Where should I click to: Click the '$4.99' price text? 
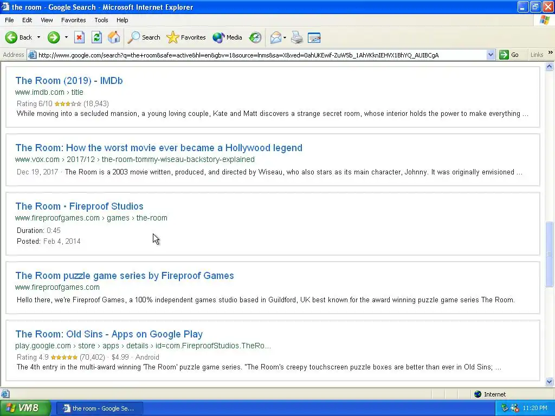(120, 357)
